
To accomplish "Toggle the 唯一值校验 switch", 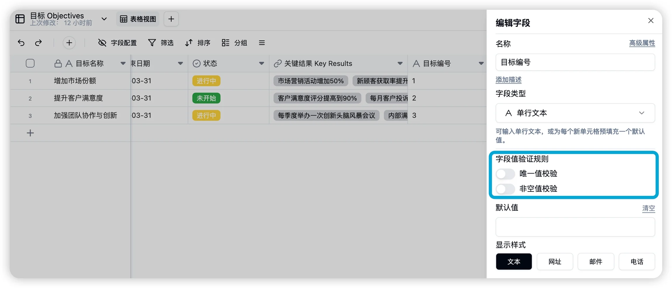I will pos(505,174).
